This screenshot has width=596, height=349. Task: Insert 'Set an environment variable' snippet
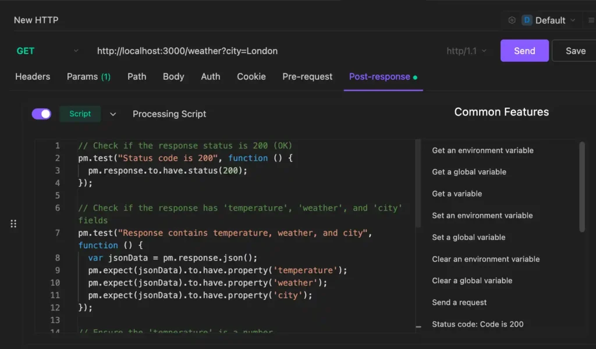[482, 216]
